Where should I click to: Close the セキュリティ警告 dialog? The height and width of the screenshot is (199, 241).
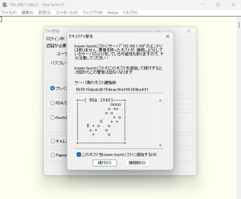[x=168, y=36]
